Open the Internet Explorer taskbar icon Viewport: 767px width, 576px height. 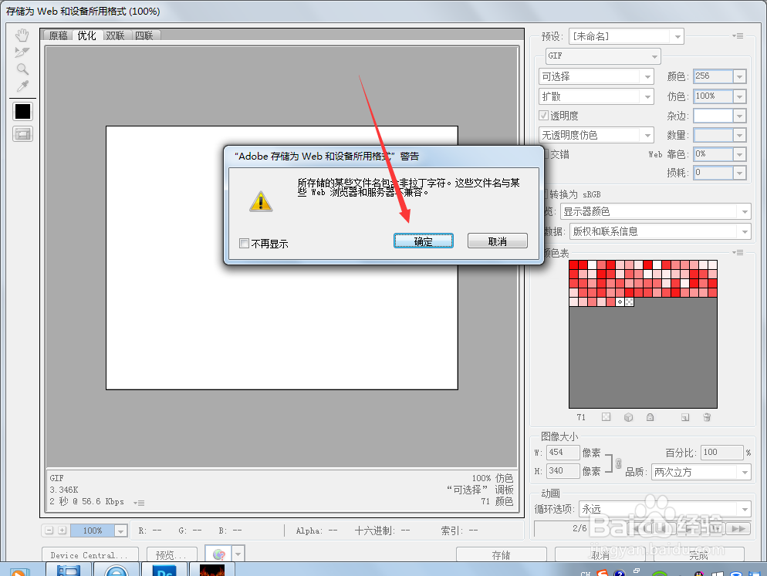coord(117,570)
